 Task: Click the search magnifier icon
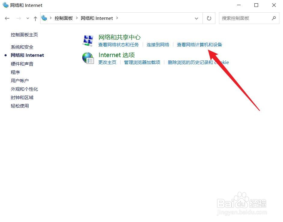[274, 18]
